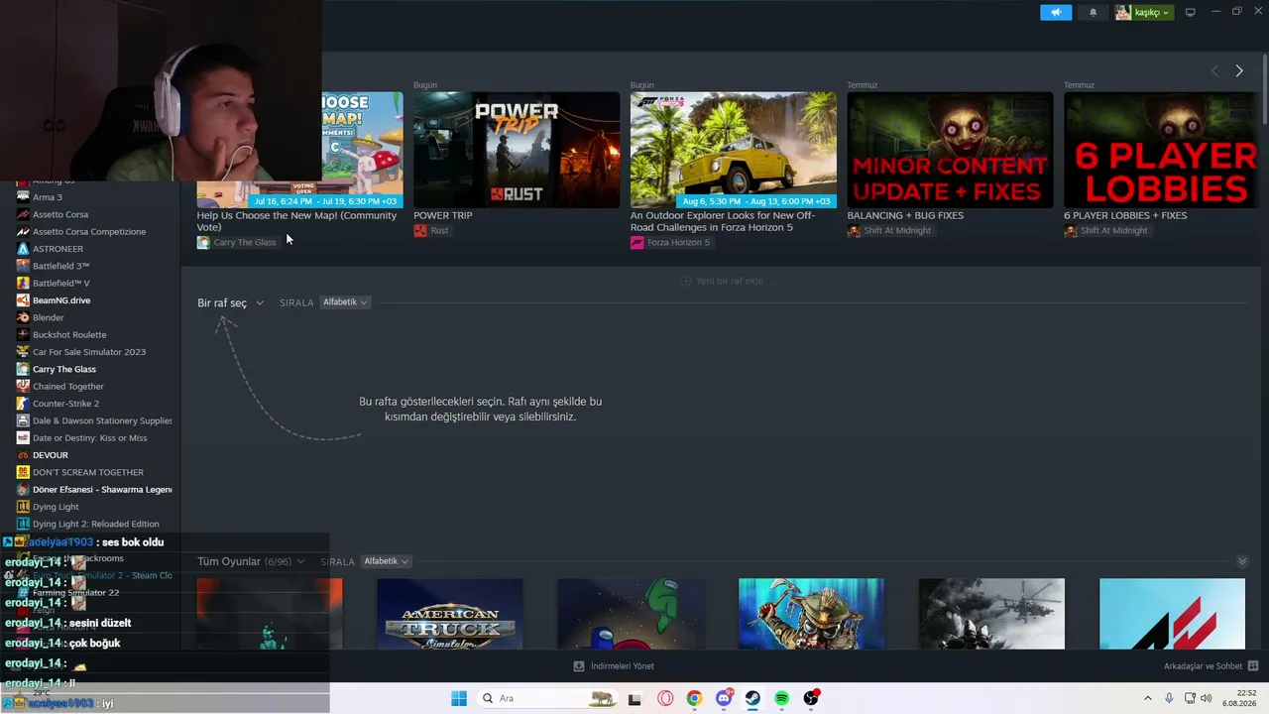
Task: Open Discord from the taskbar
Action: (724, 698)
